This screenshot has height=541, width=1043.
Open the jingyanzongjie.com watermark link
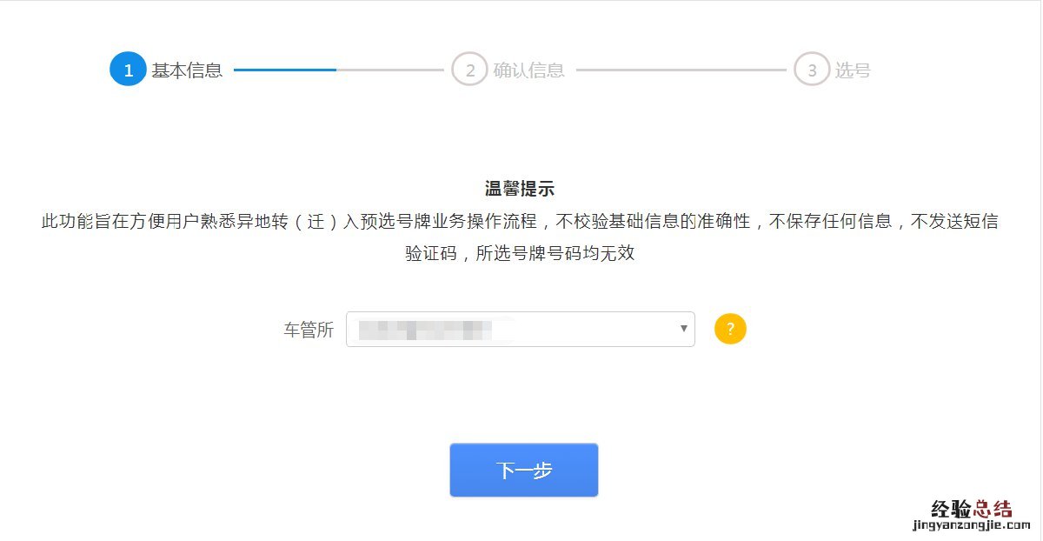click(x=971, y=525)
